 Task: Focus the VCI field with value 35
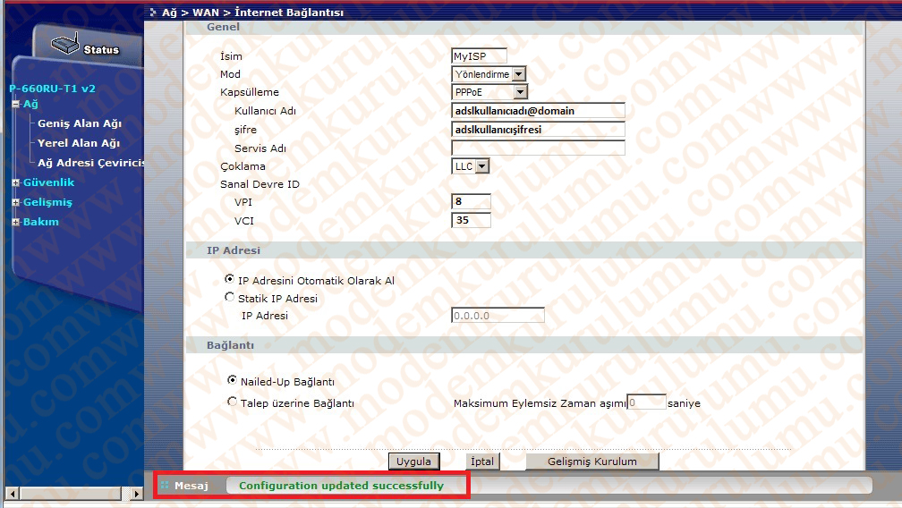[x=471, y=220]
